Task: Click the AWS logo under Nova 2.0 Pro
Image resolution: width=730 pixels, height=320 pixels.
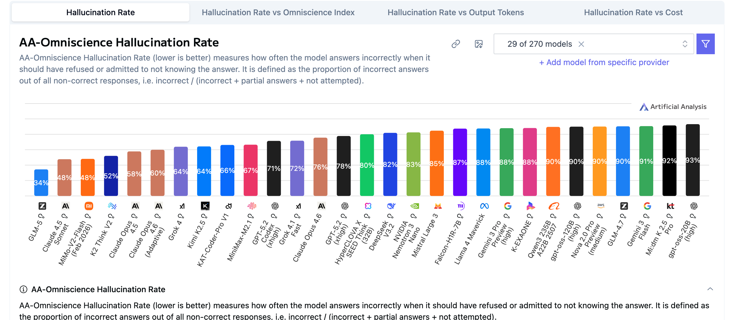Action: (601, 206)
